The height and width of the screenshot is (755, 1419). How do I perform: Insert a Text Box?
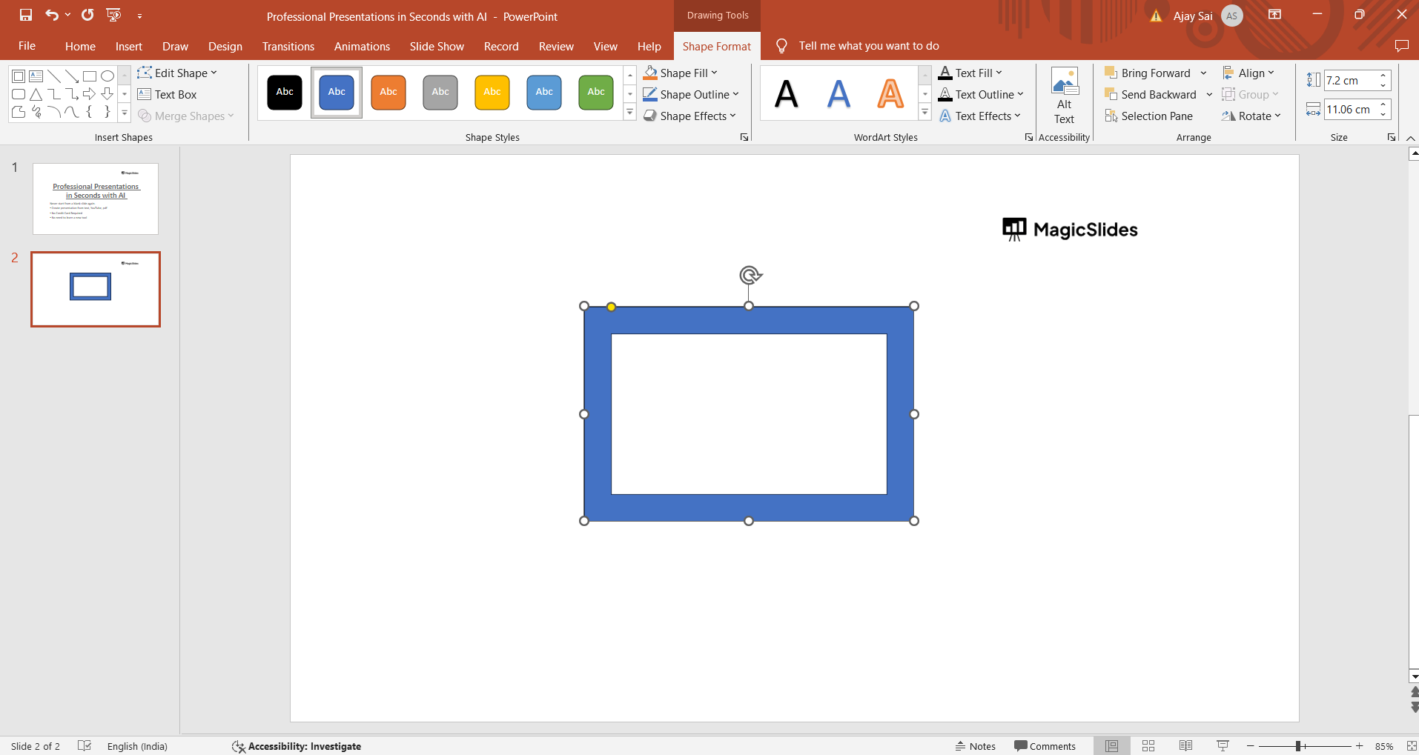point(168,95)
